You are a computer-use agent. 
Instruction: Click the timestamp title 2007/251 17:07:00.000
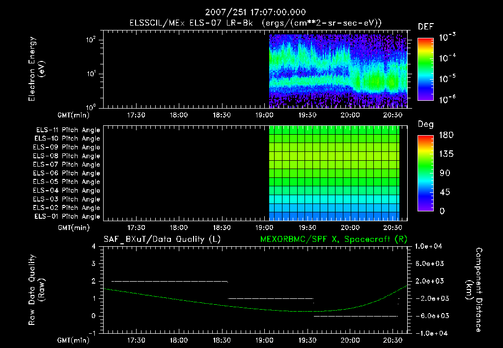pyautogui.click(x=255, y=12)
